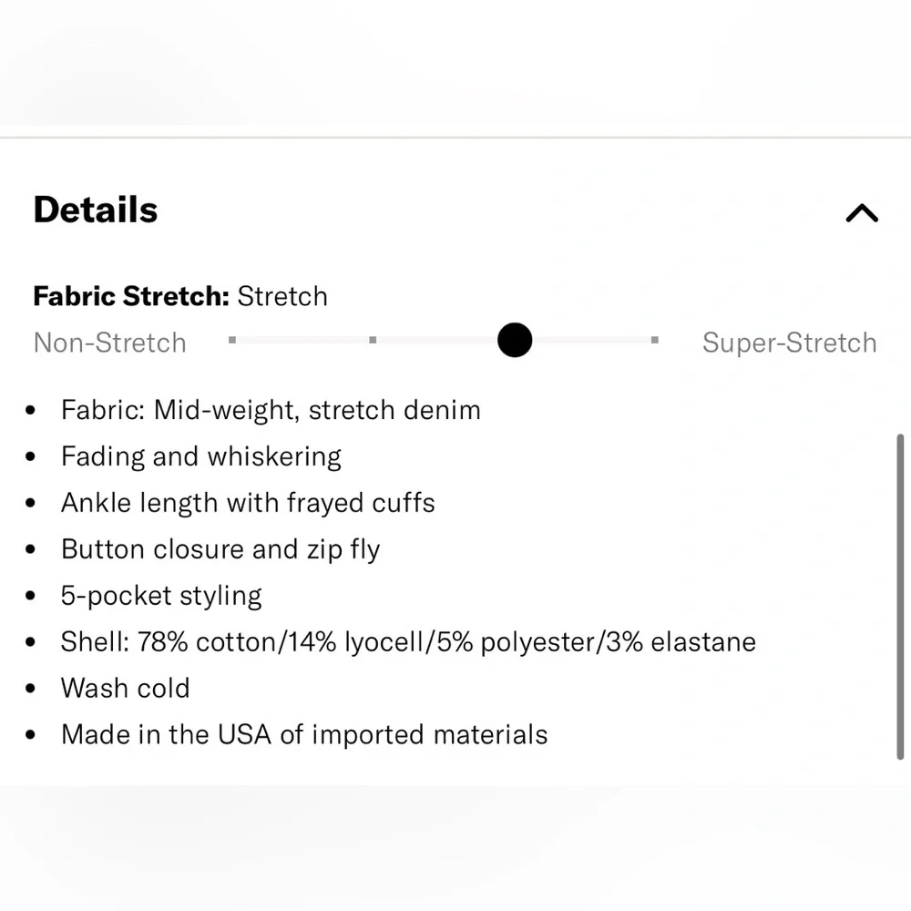The height and width of the screenshot is (911, 911).
Task: Click 'Ankle length with frayed cuffs' item
Action: pyautogui.click(x=248, y=503)
